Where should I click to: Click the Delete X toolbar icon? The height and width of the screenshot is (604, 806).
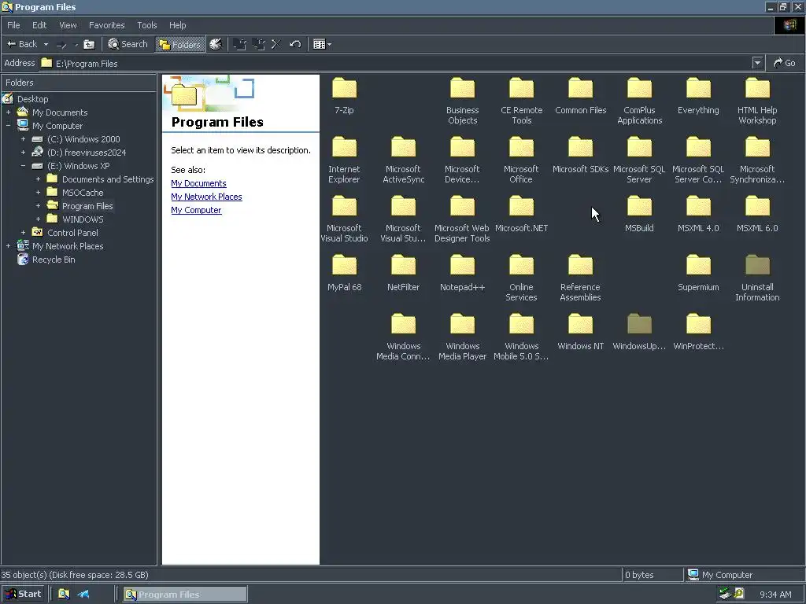[276, 44]
